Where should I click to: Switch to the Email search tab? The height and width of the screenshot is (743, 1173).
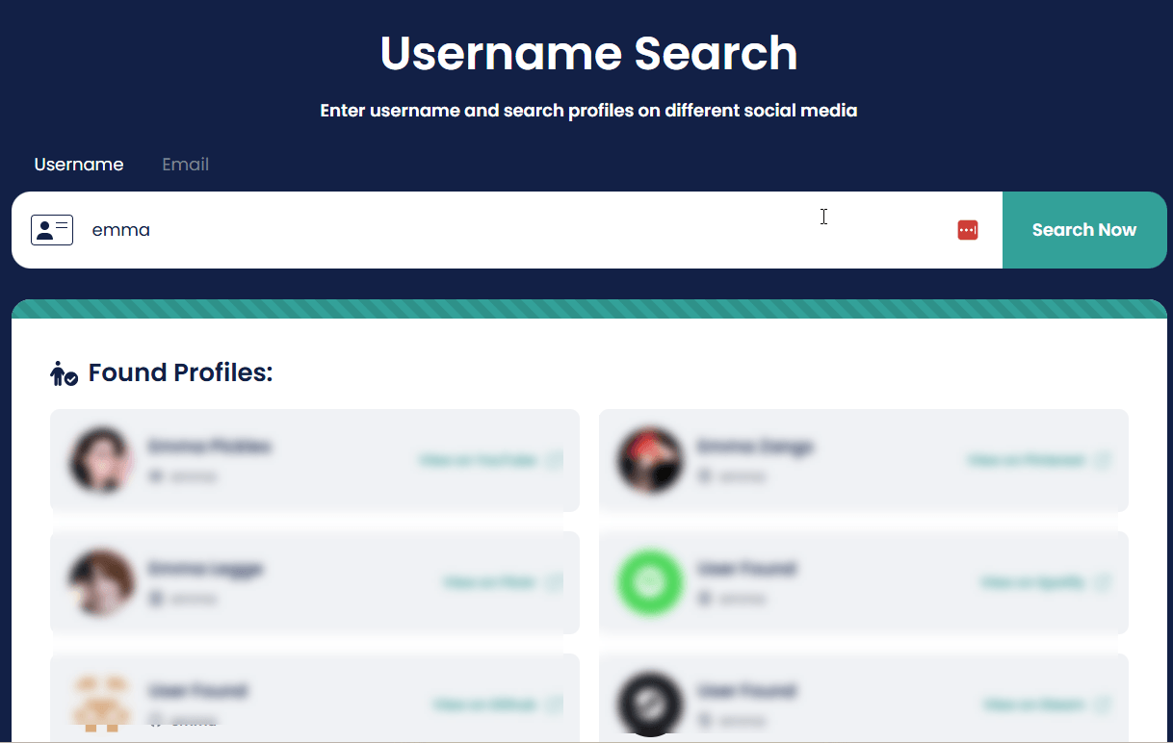pyautogui.click(x=185, y=164)
